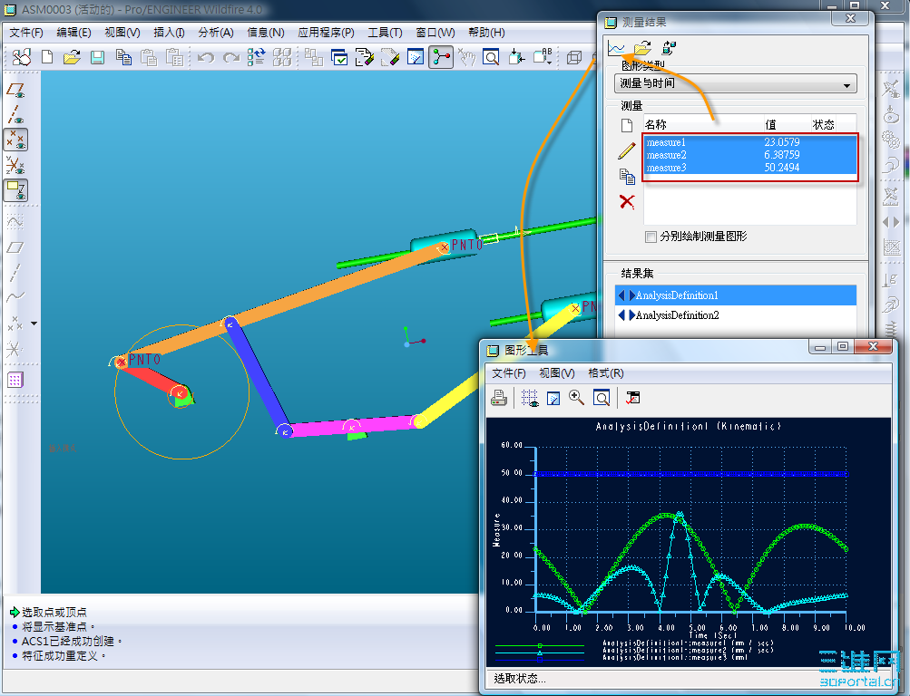Open the 插入(I) menu

[169, 33]
